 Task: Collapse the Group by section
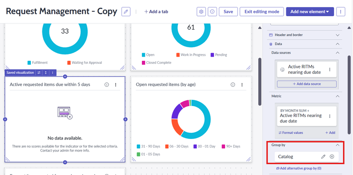337,145
